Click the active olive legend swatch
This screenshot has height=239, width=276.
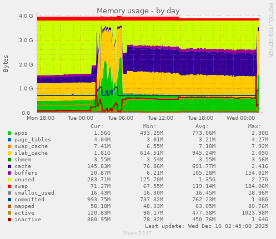9,213
